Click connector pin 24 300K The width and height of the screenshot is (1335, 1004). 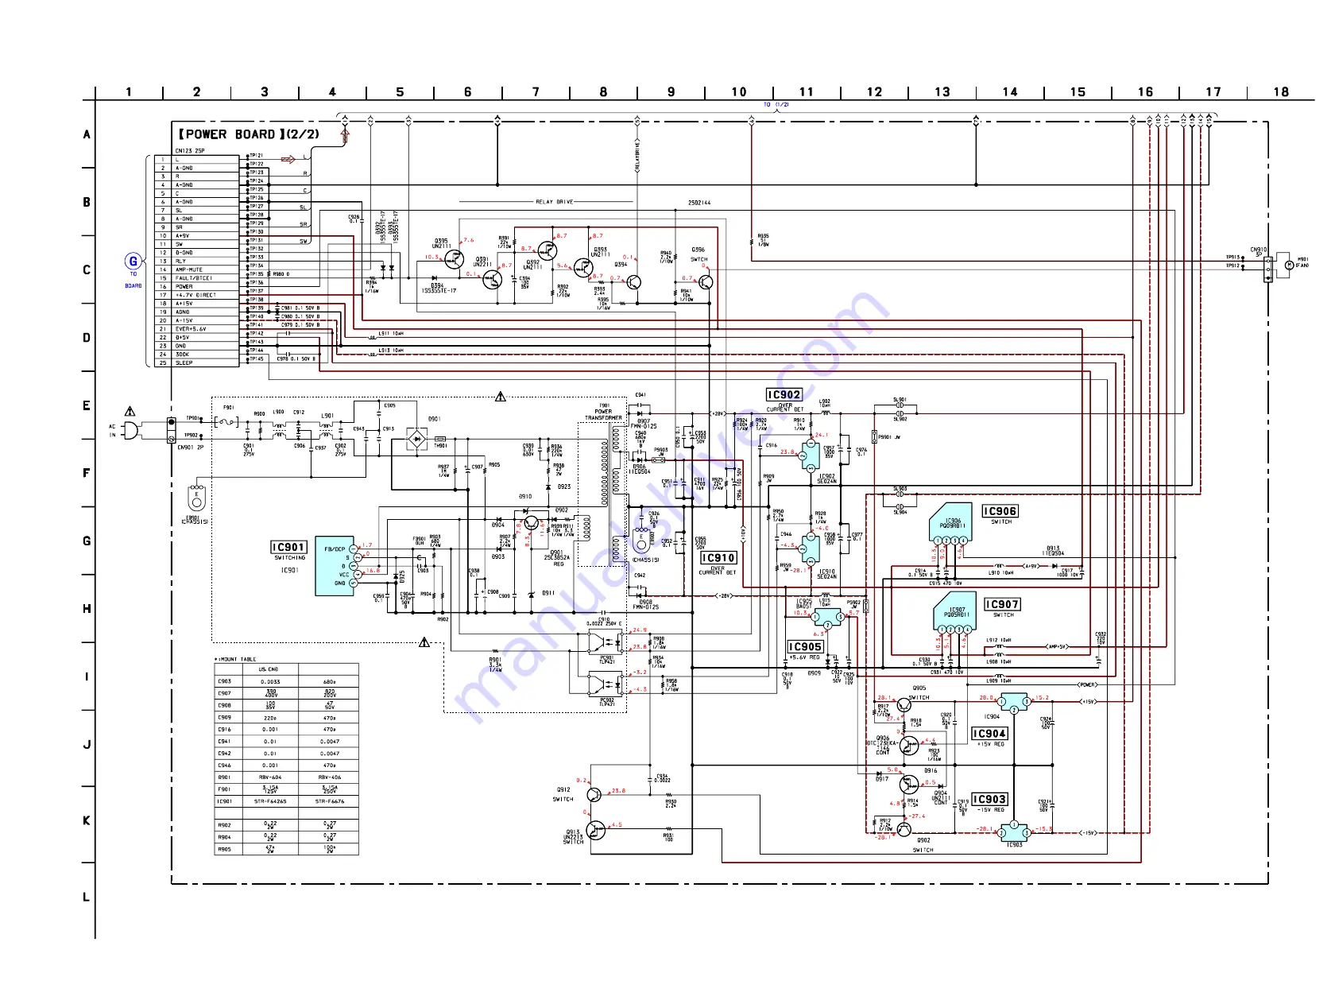pyautogui.click(x=196, y=355)
